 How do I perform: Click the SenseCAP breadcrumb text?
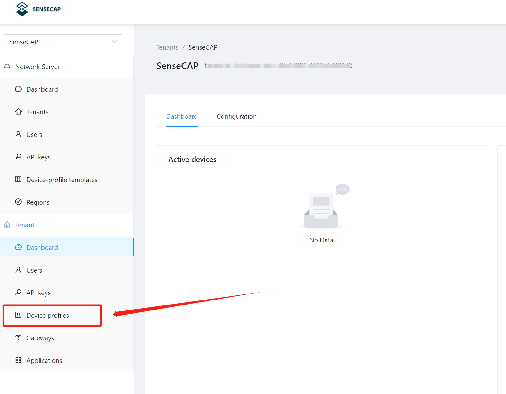[x=203, y=47]
